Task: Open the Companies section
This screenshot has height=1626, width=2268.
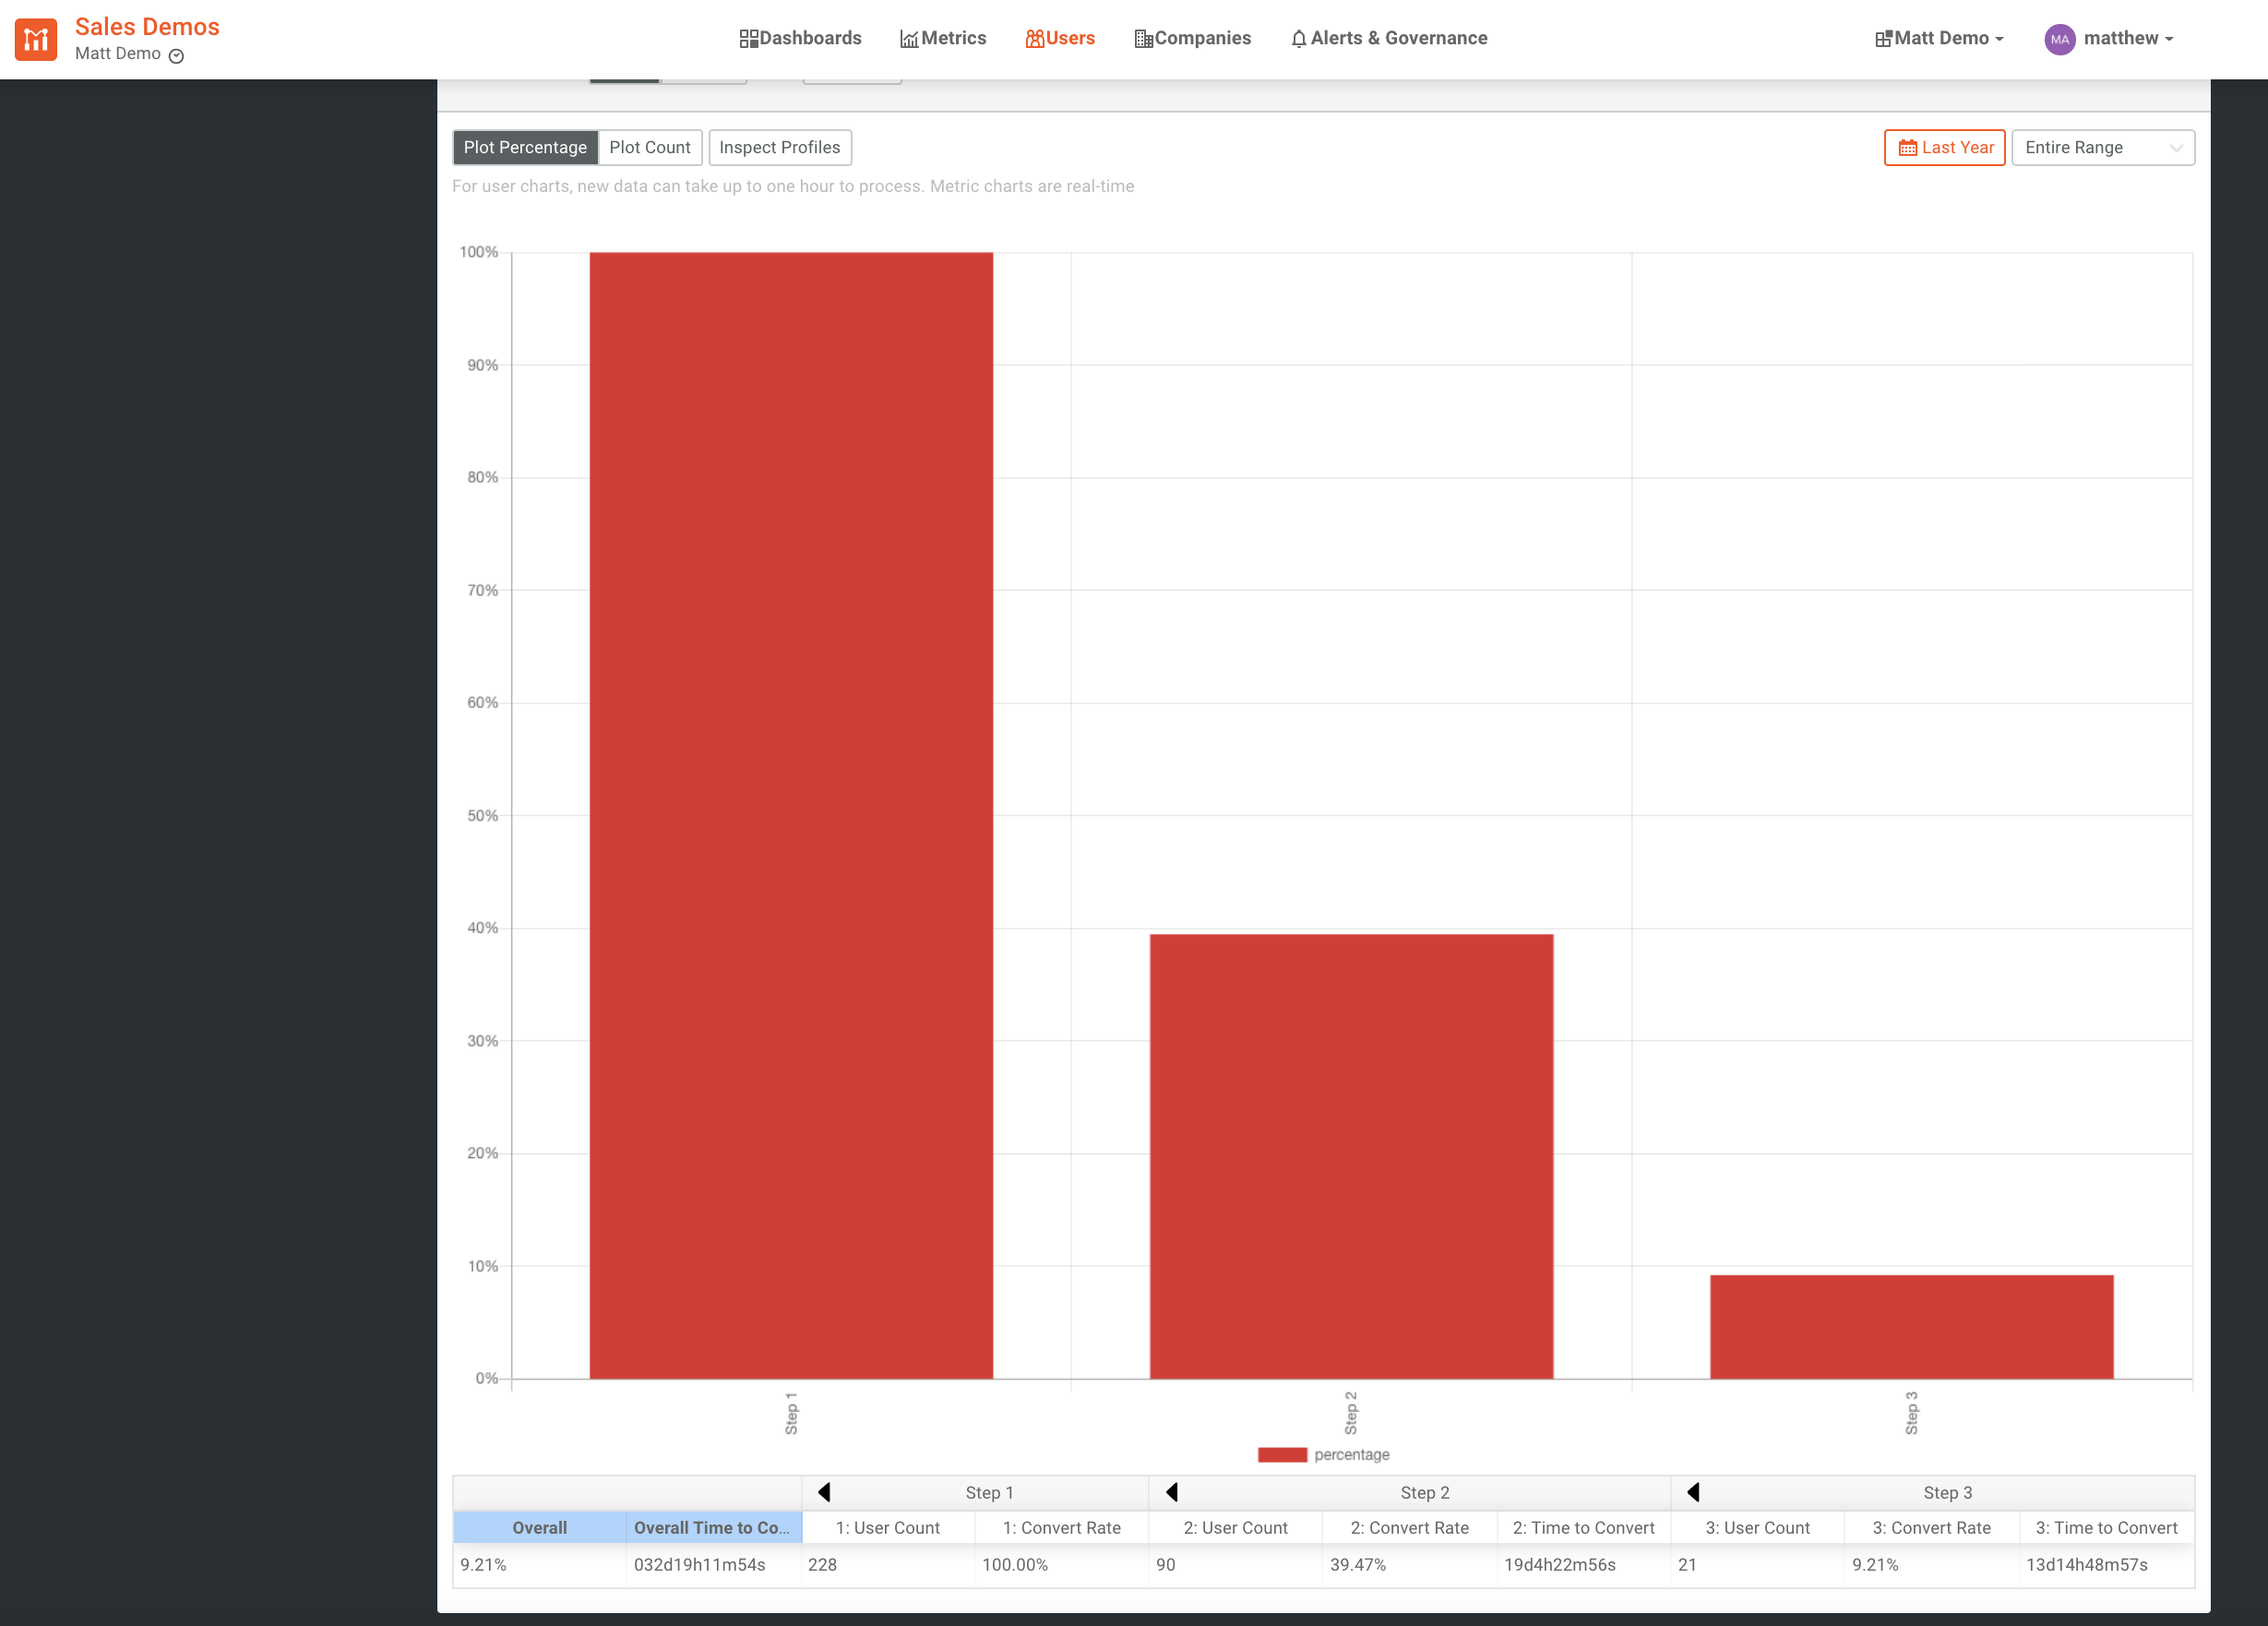Action: [1192, 38]
